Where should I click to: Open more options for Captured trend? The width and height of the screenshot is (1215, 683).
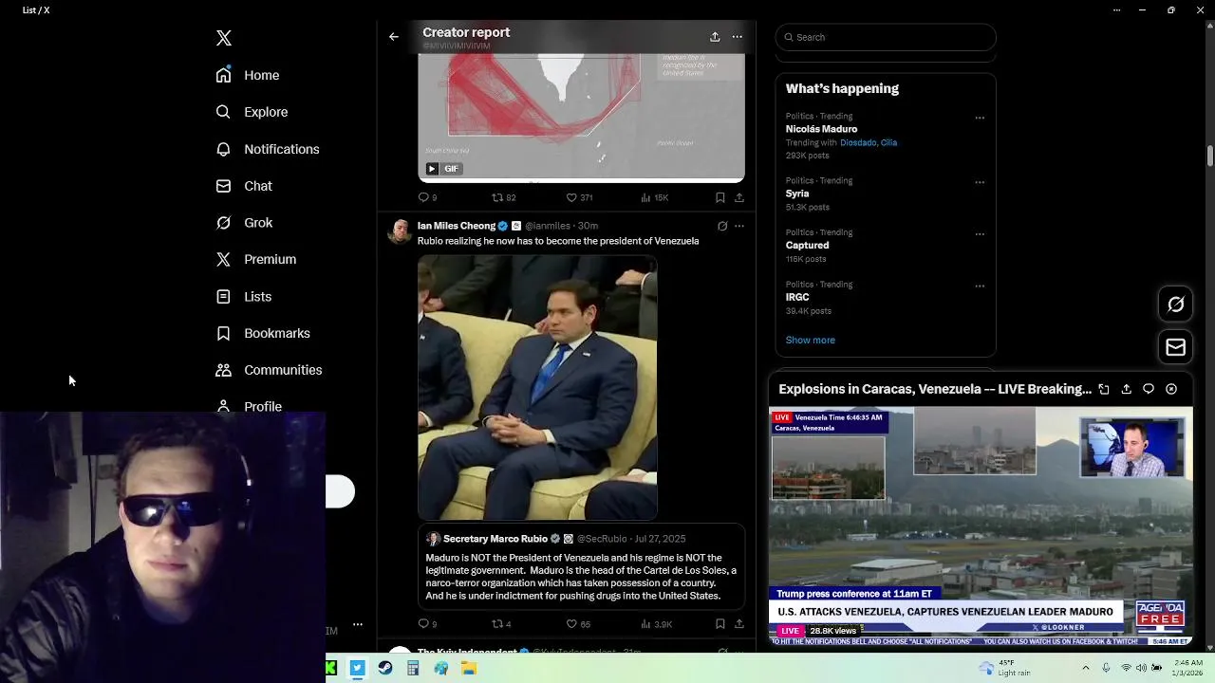coord(980,234)
